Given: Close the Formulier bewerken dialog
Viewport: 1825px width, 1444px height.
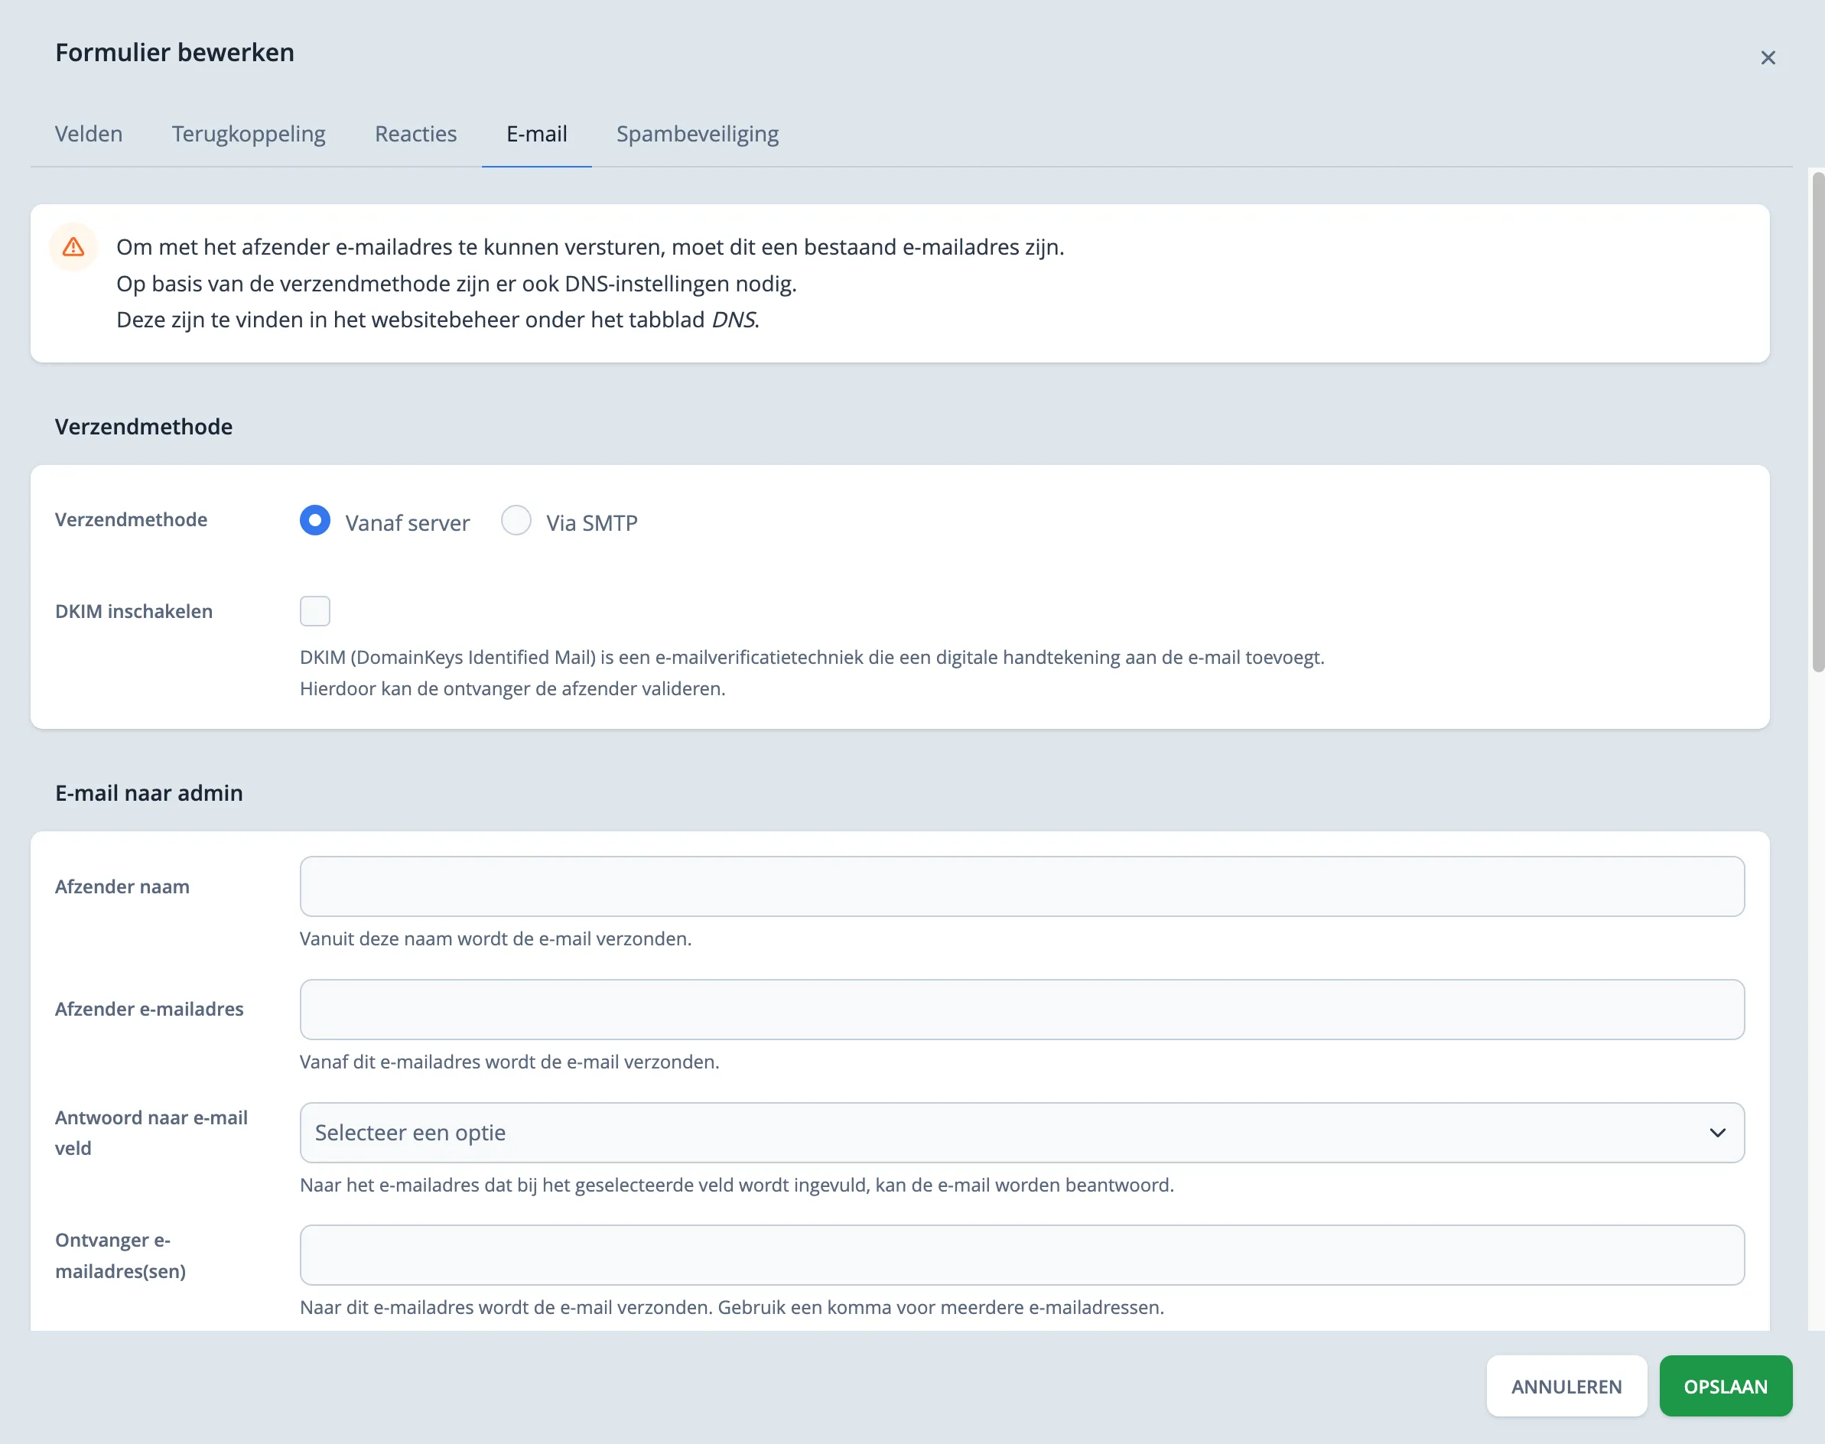Looking at the screenshot, I should click(x=1768, y=57).
